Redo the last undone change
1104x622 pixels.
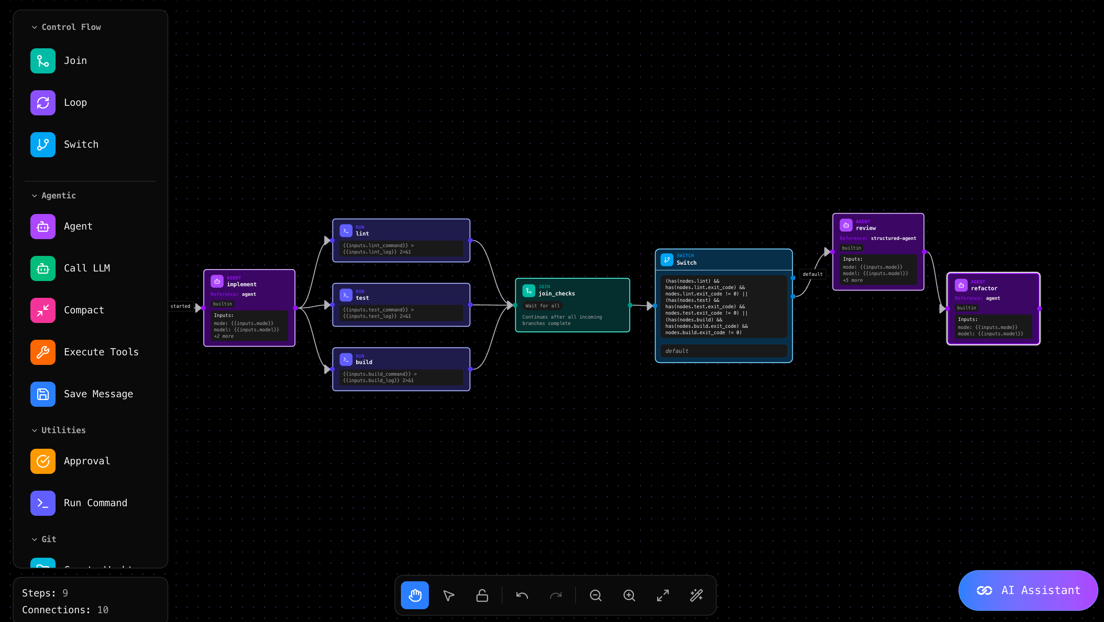click(556, 596)
